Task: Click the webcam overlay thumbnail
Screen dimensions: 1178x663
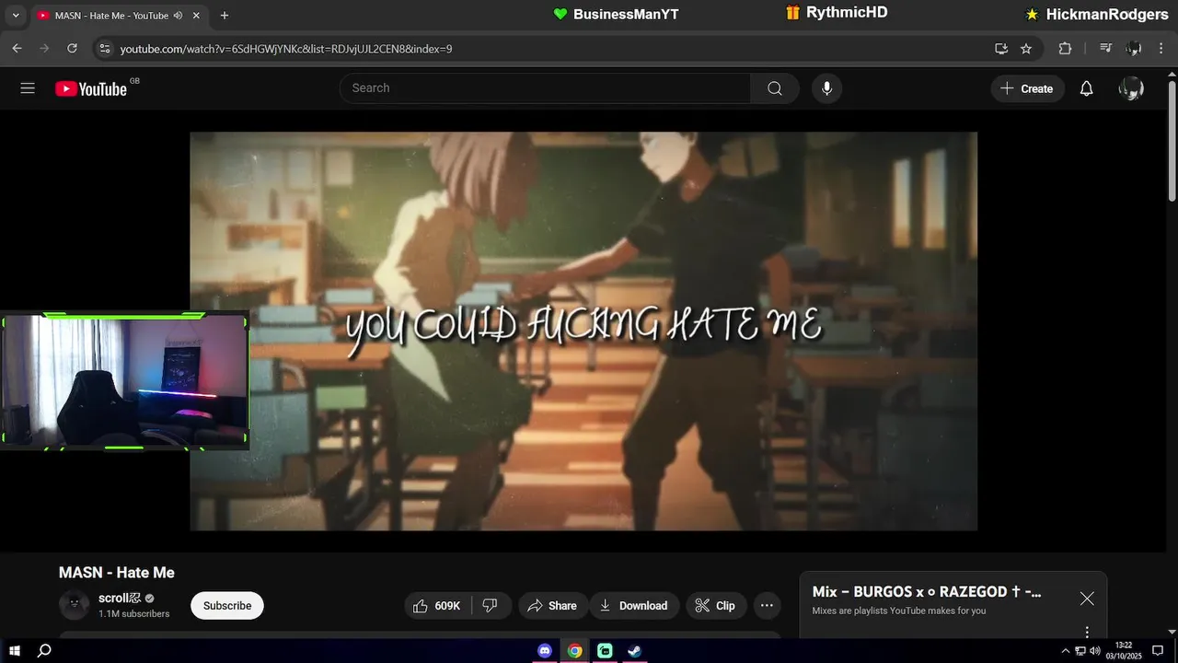Action: coord(124,381)
